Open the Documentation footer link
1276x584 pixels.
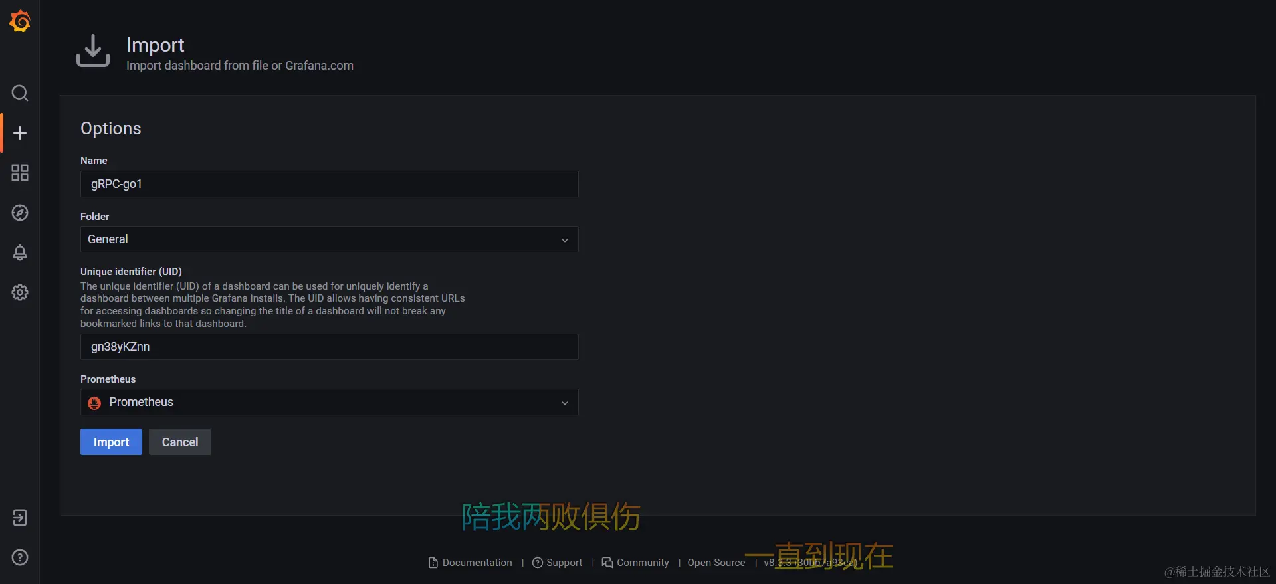pyautogui.click(x=471, y=563)
